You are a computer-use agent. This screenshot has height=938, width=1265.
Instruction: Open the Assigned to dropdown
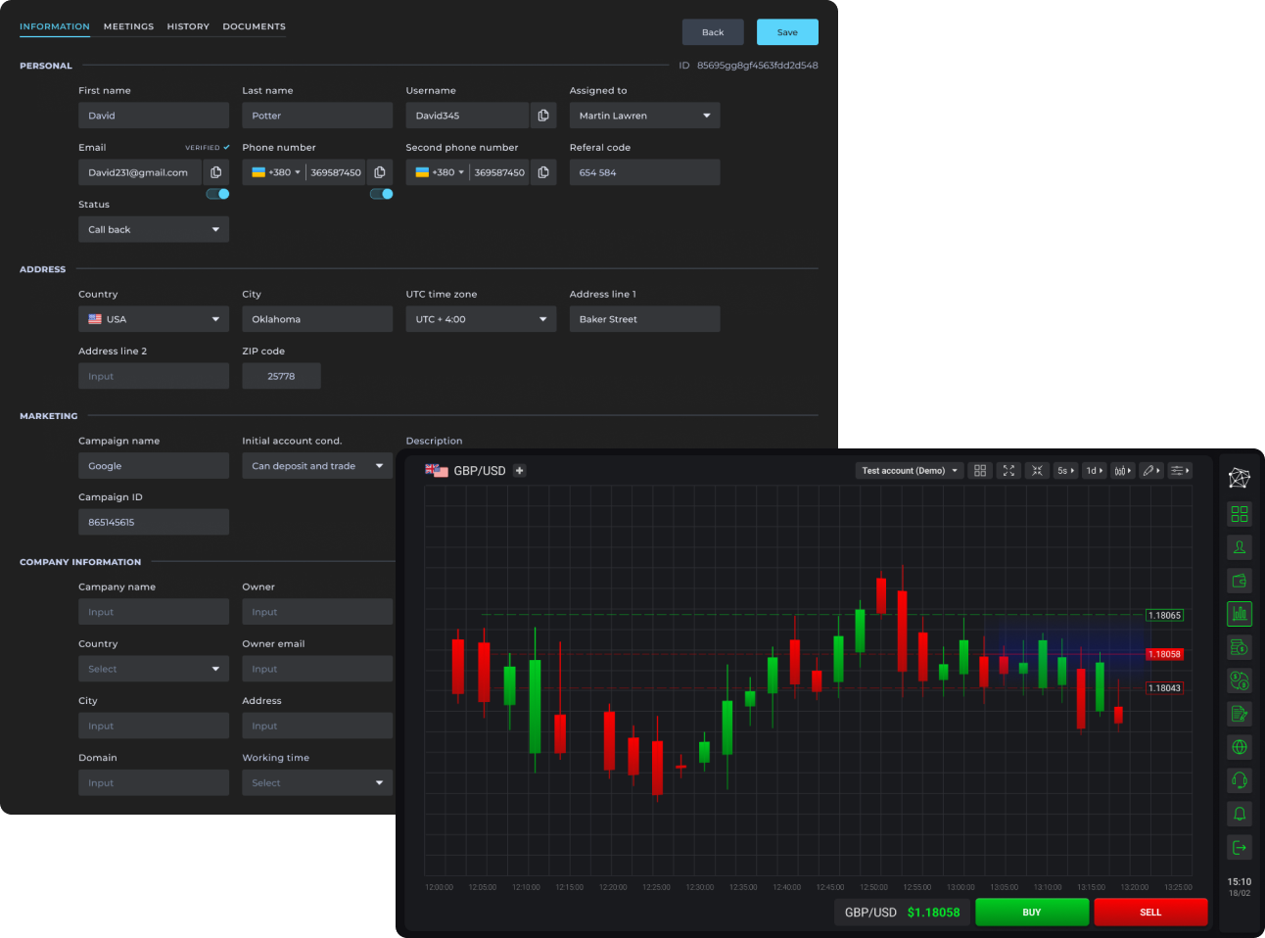tap(644, 116)
